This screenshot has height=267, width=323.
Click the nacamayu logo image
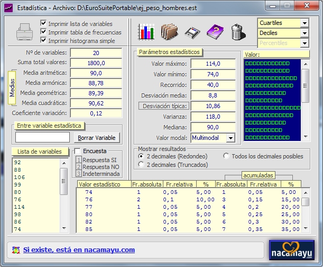tap(291, 249)
